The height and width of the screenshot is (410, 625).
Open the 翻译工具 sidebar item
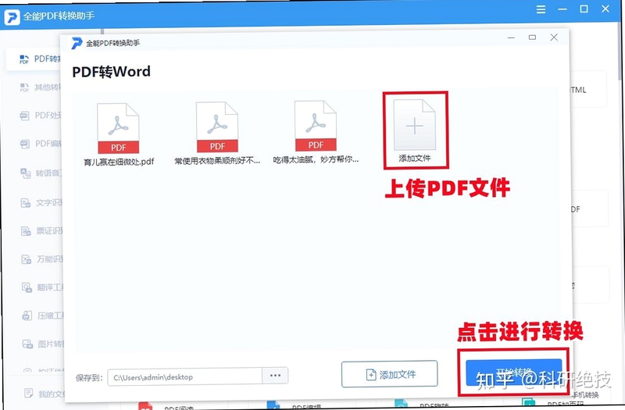43,287
